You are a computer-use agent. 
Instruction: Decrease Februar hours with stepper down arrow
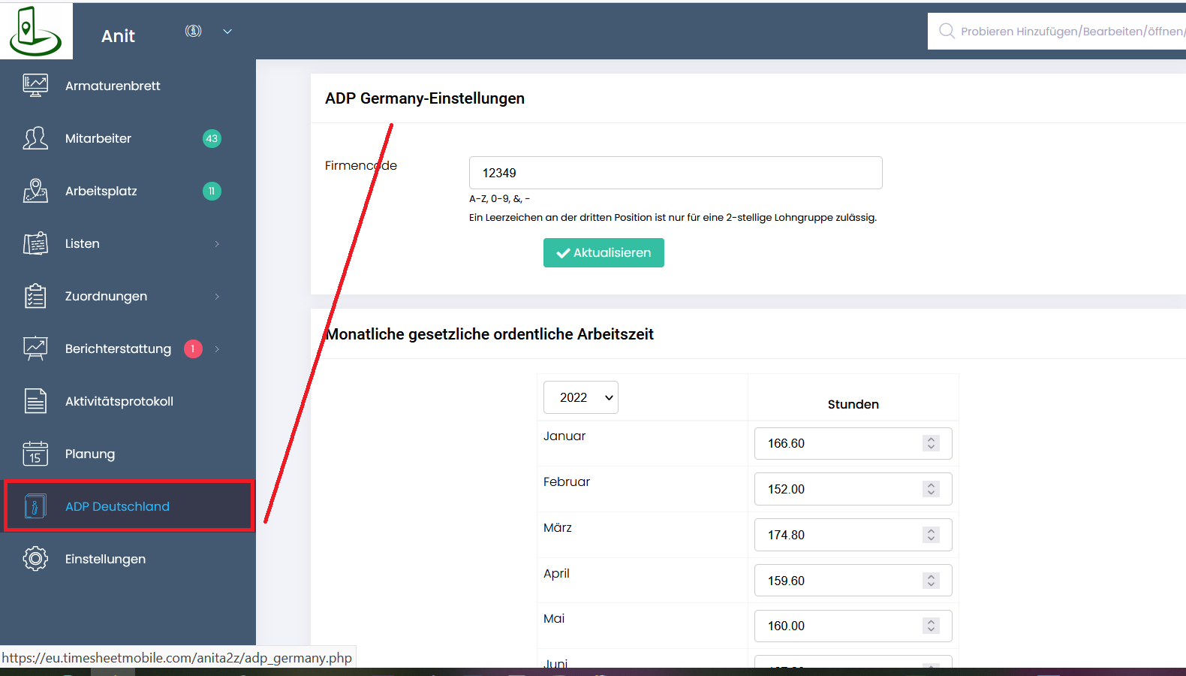pos(932,493)
